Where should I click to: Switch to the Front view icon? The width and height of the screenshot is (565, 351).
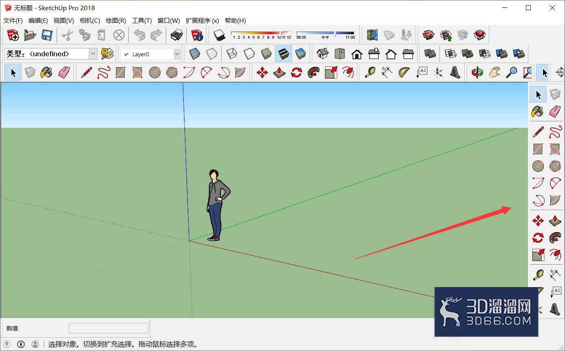pyautogui.click(x=357, y=54)
